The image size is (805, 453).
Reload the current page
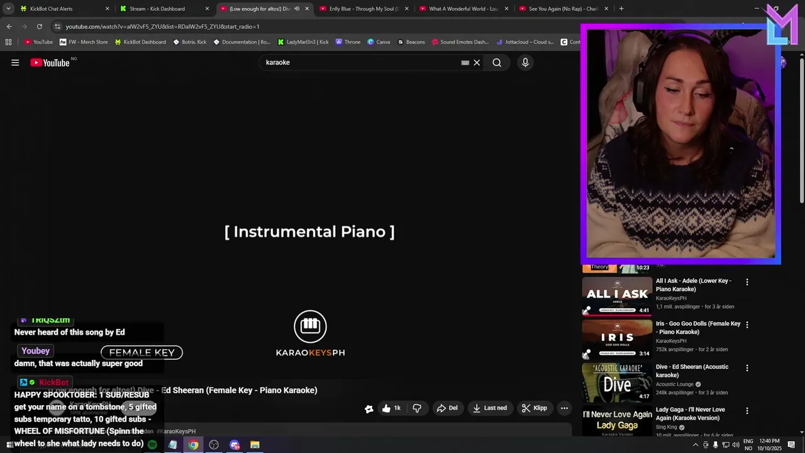[x=39, y=26]
